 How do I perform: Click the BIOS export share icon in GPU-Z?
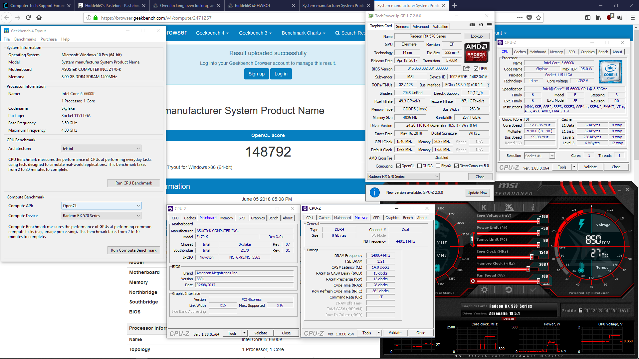467,68
